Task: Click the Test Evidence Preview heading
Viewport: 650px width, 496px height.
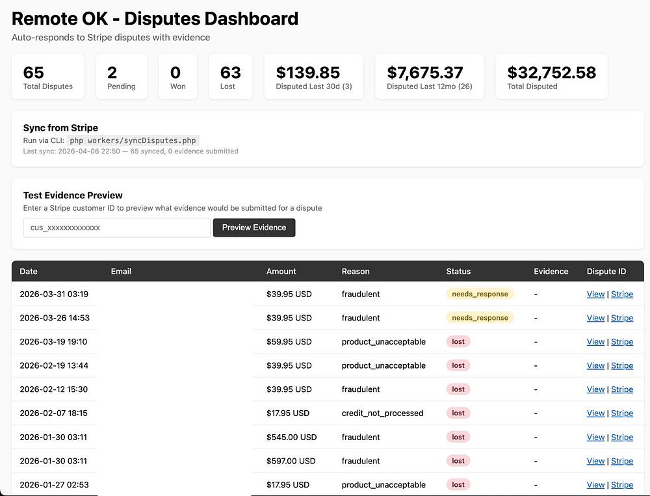Action: pos(73,195)
